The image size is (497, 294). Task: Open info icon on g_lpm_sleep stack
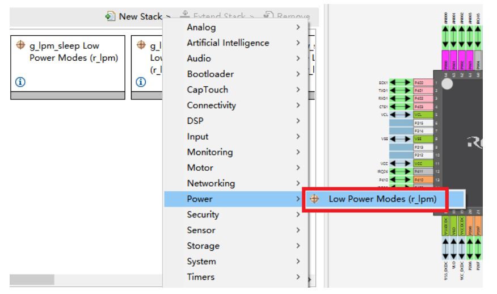(20, 82)
